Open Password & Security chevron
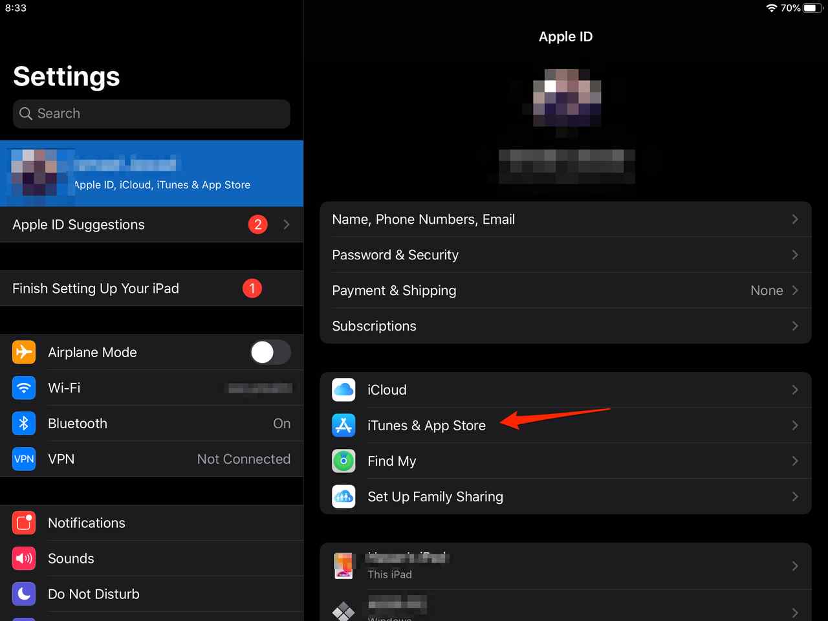 (795, 255)
